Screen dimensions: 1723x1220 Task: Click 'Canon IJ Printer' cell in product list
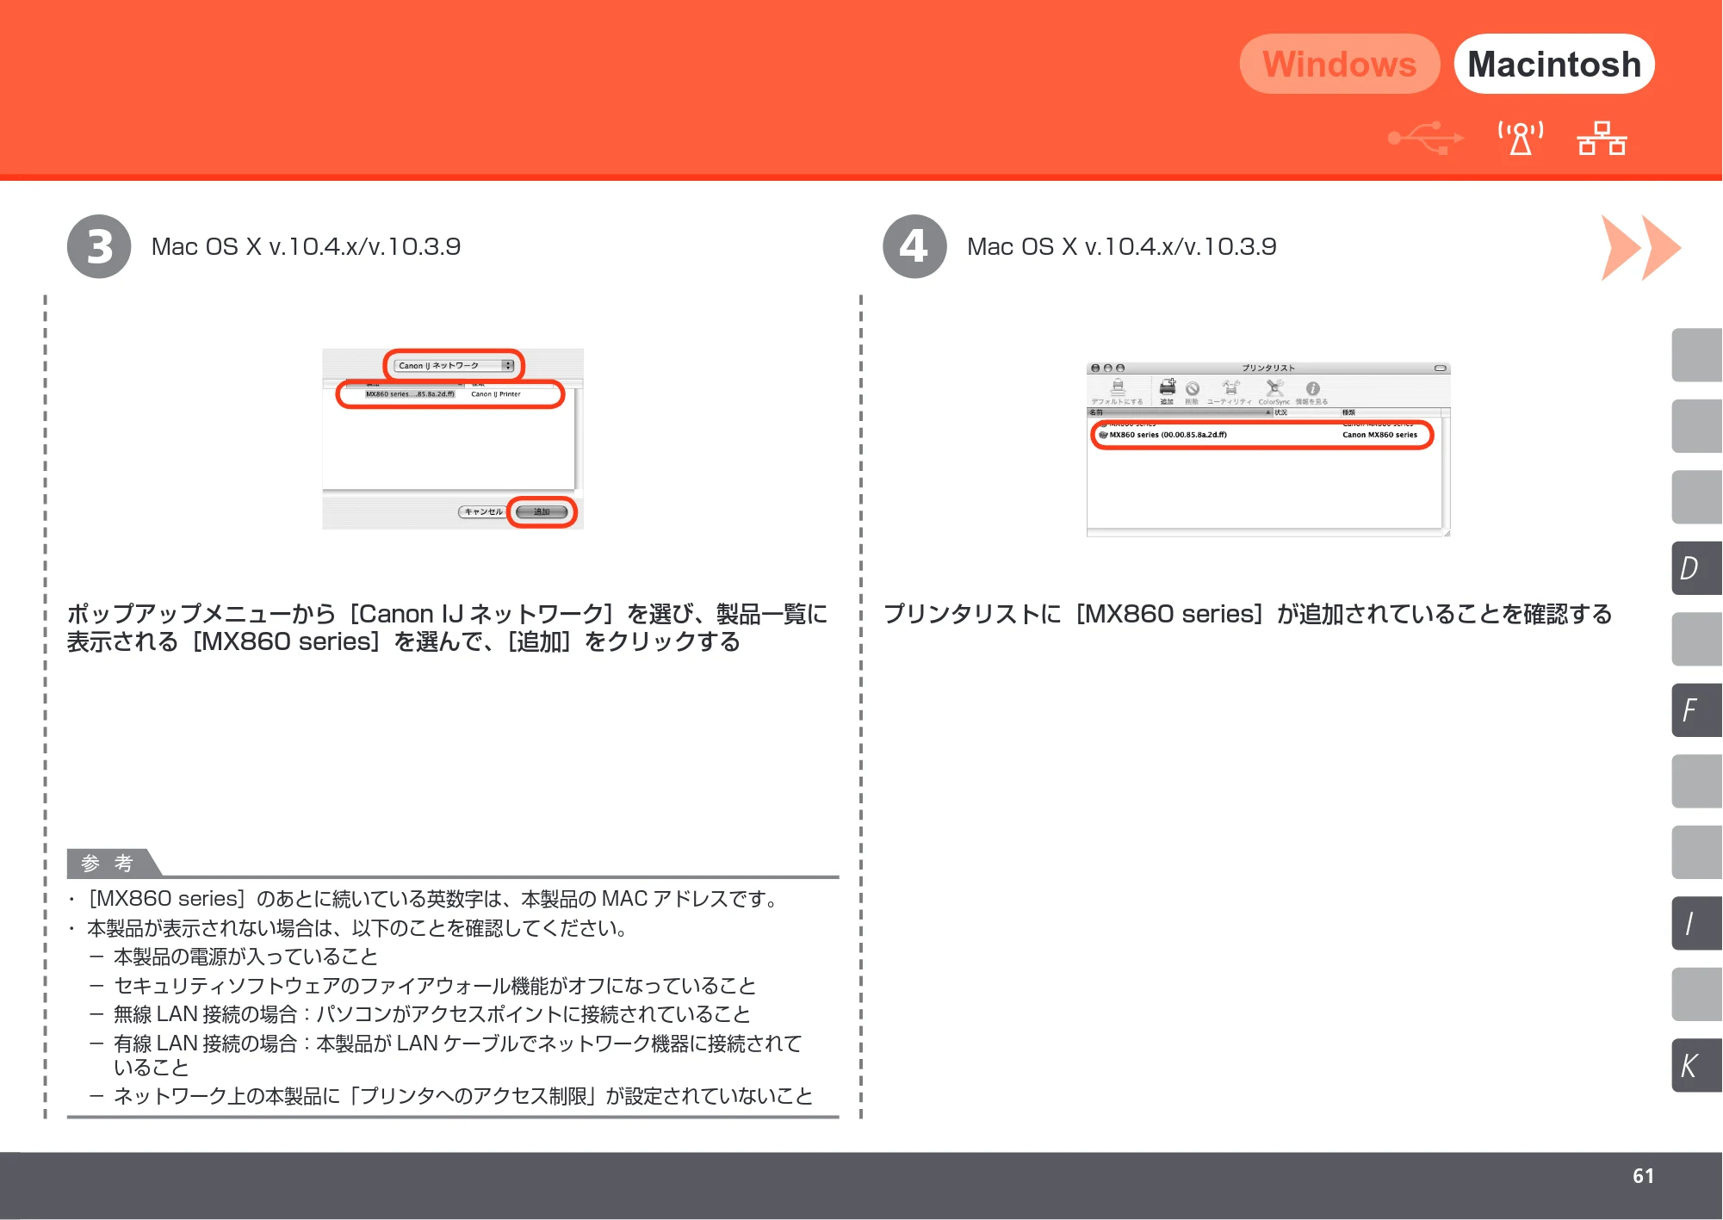[x=496, y=394]
